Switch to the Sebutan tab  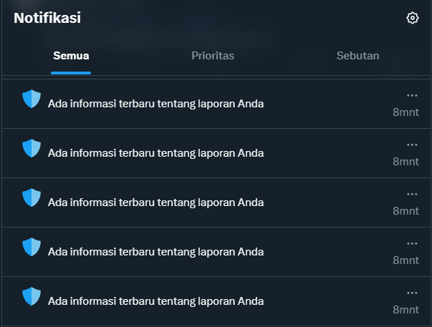tap(357, 56)
